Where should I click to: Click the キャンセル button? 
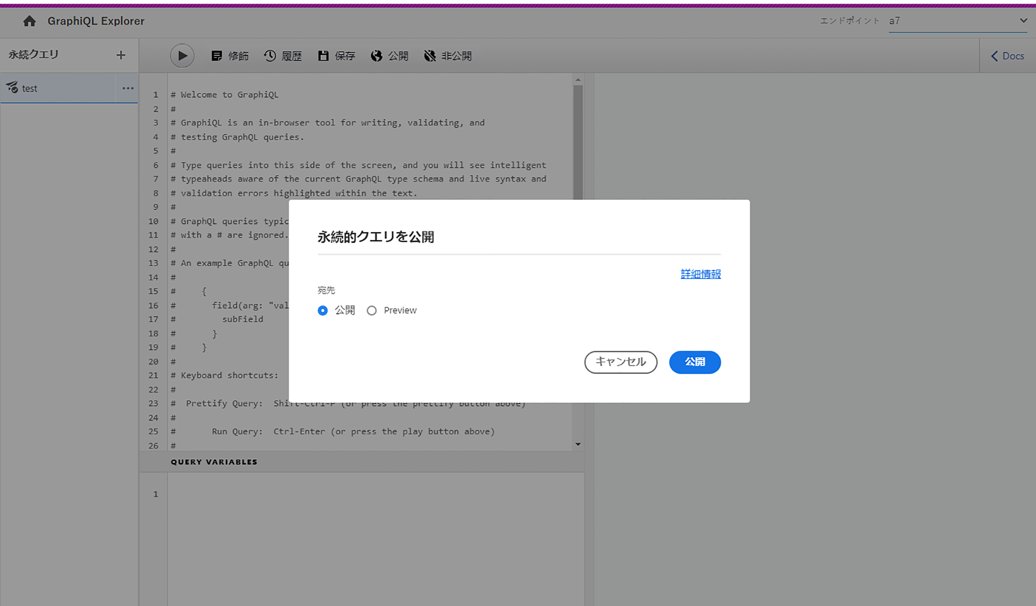coord(620,362)
